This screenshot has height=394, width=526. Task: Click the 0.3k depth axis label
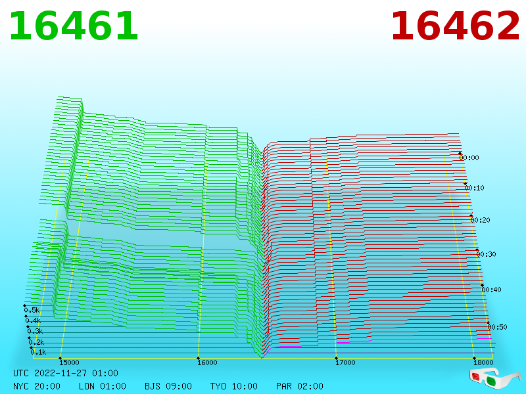35,332
